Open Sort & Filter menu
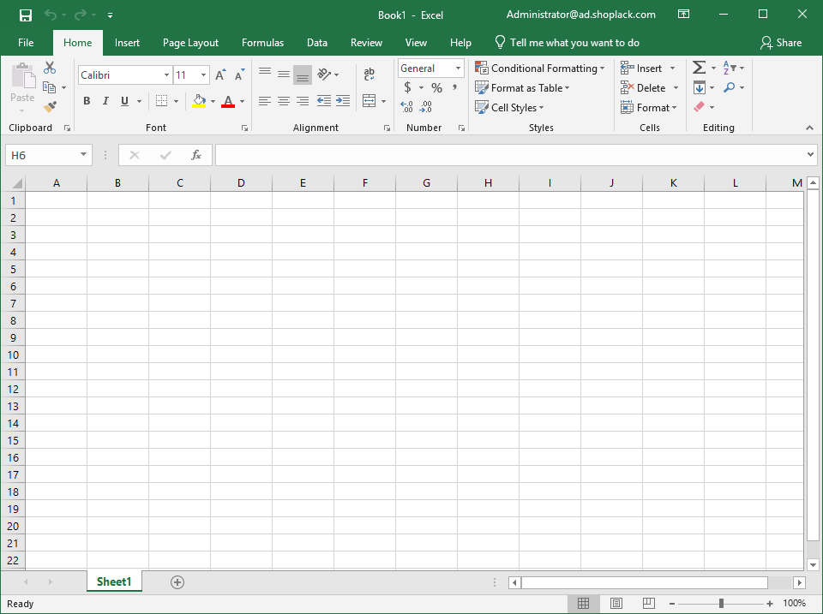 click(733, 68)
